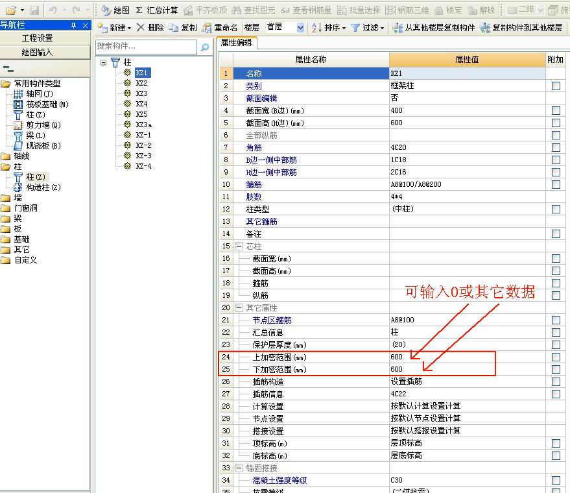Toggle 附加 checkbox for 上加密范围 row
Screen dimensions: 570x493
click(556, 357)
